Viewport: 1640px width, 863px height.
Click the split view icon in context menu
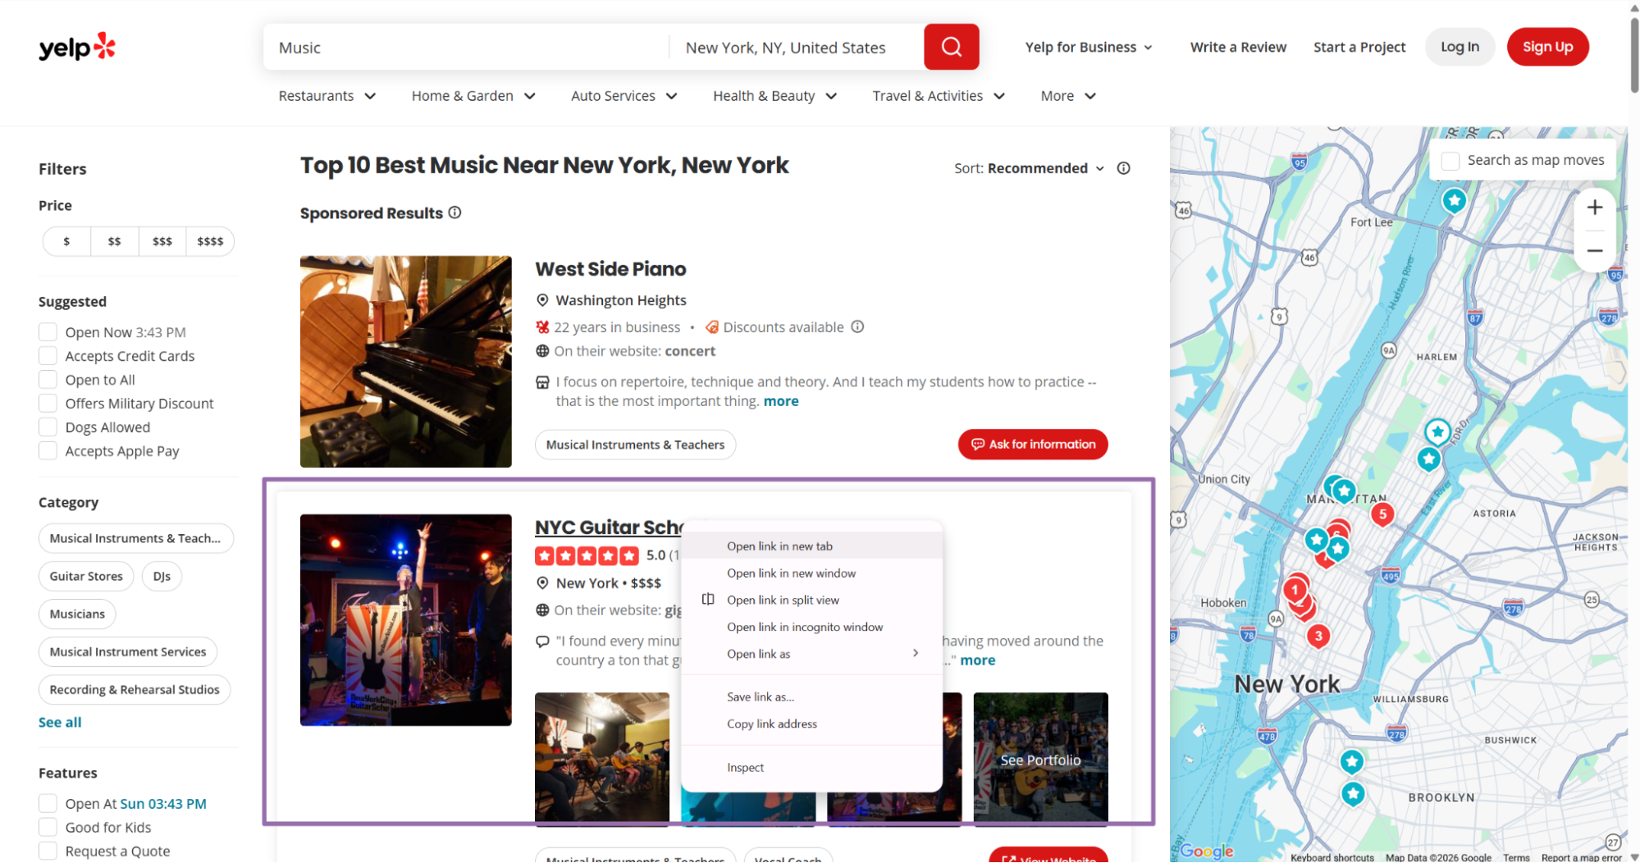pyautogui.click(x=708, y=600)
